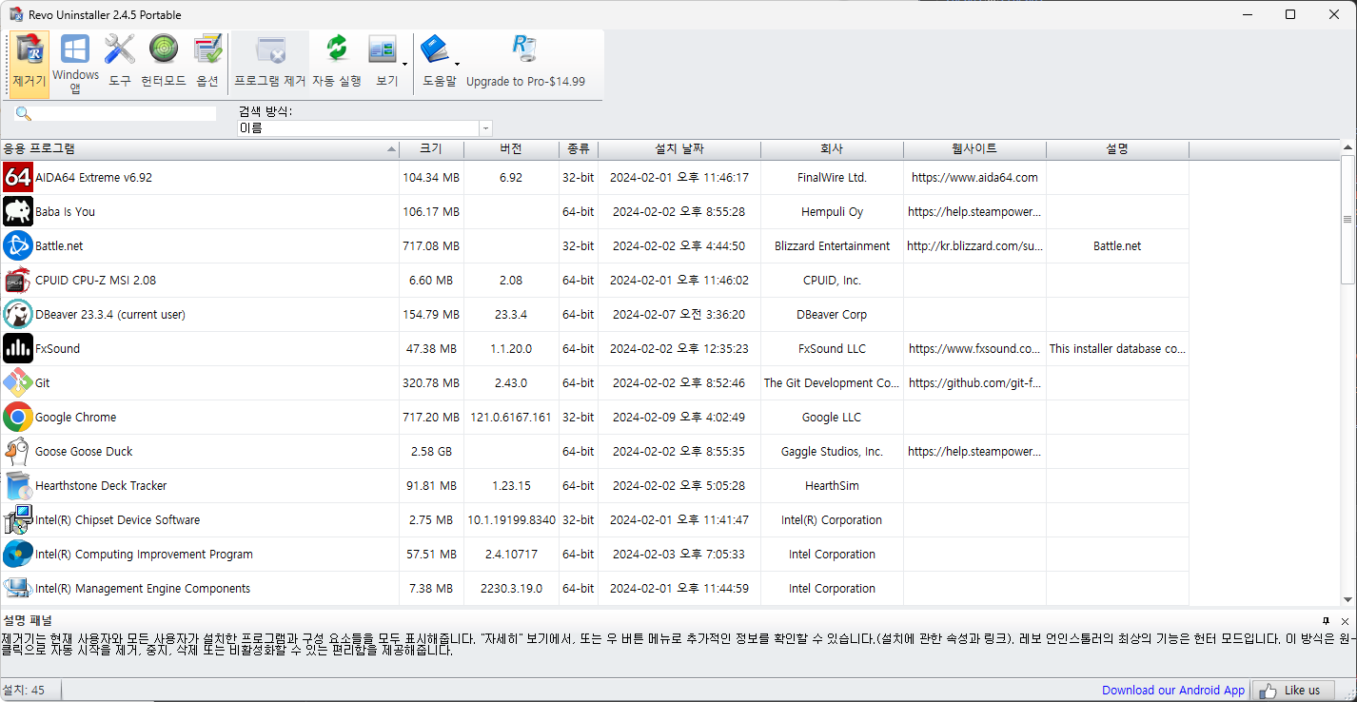Click the https://github.com/git-f... website cell
The width and height of the screenshot is (1357, 702).
point(974,383)
